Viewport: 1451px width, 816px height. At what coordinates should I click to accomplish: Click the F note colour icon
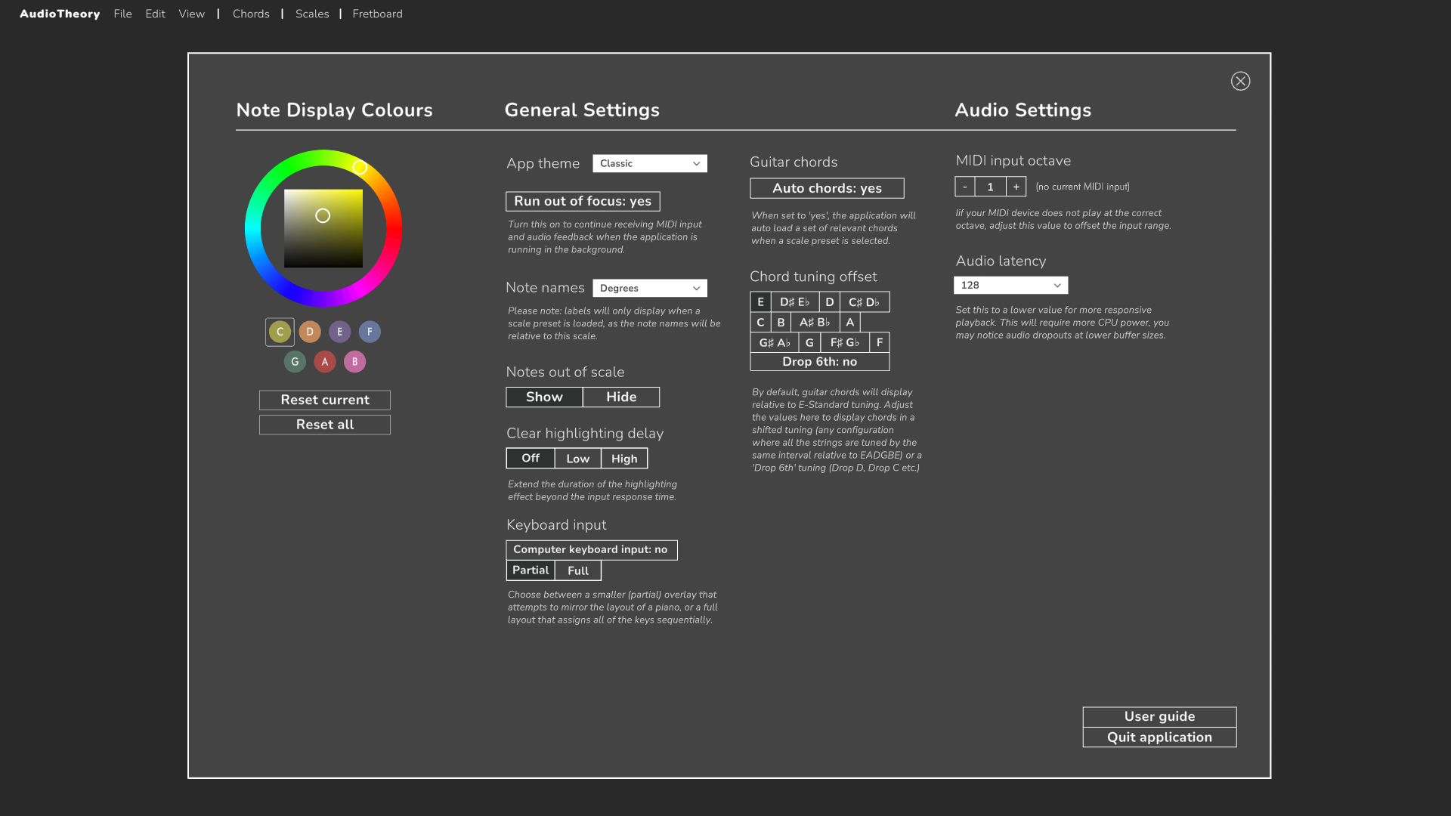[x=370, y=331]
